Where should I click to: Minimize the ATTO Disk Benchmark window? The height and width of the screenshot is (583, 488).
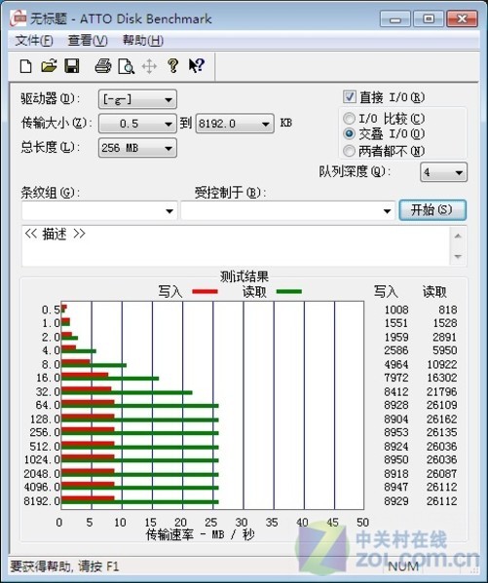tap(394, 18)
